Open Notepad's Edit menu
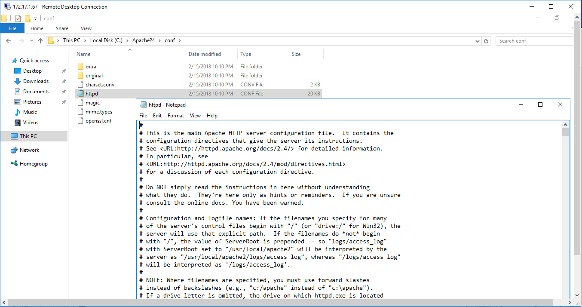This screenshot has width=582, height=307. [157, 116]
